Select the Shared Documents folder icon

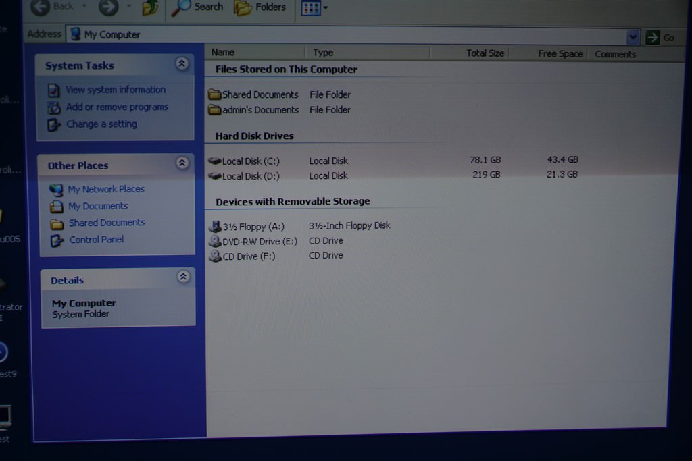coord(215,94)
